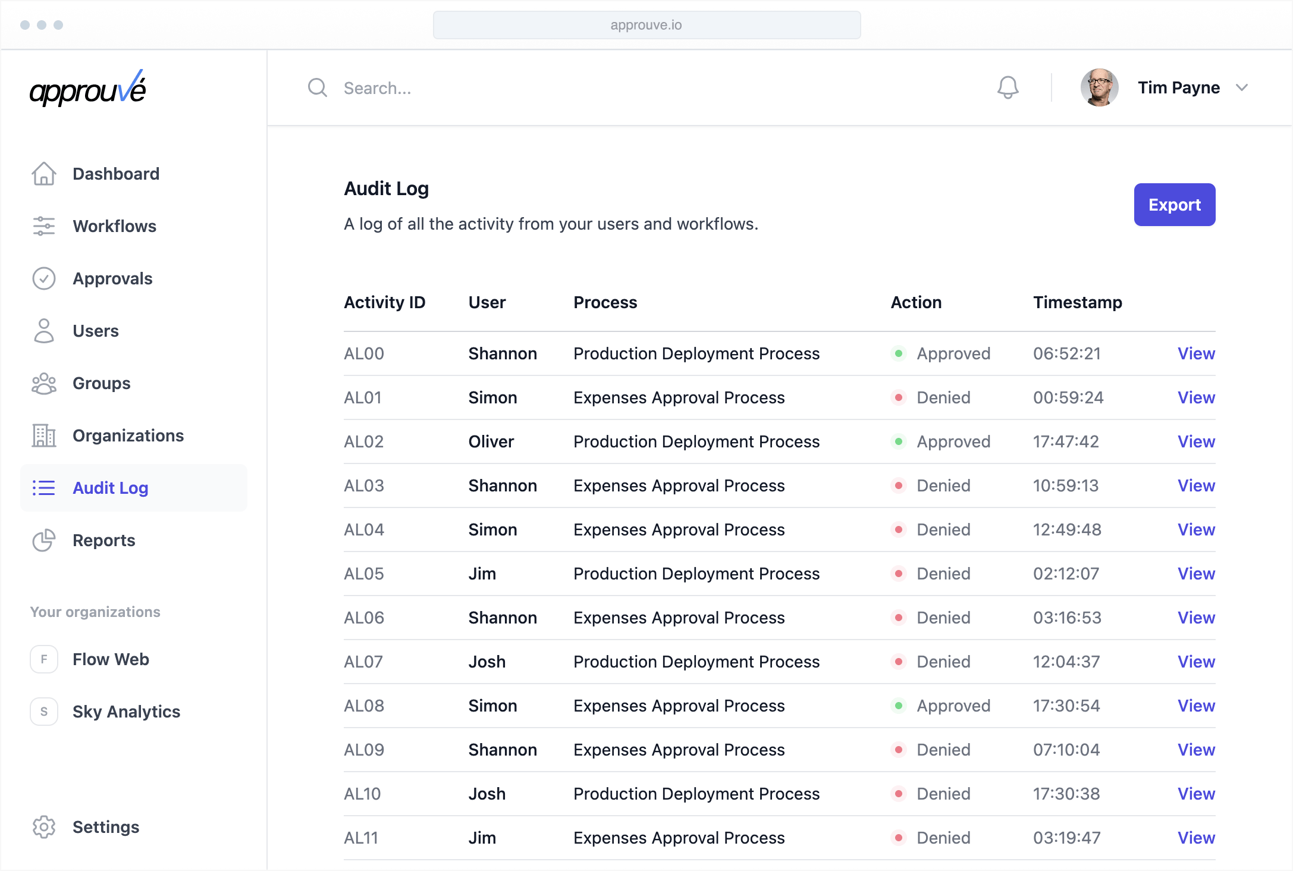Image resolution: width=1293 pixels, height=871 pixels.
Task: Click the Dashboard house icon
Action: 44,174
